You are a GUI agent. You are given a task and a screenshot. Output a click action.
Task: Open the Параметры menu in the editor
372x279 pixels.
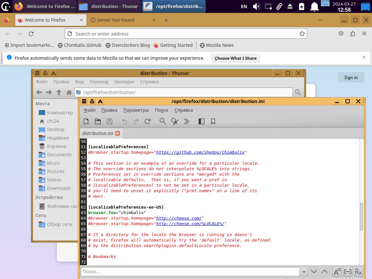coord(136,110)
